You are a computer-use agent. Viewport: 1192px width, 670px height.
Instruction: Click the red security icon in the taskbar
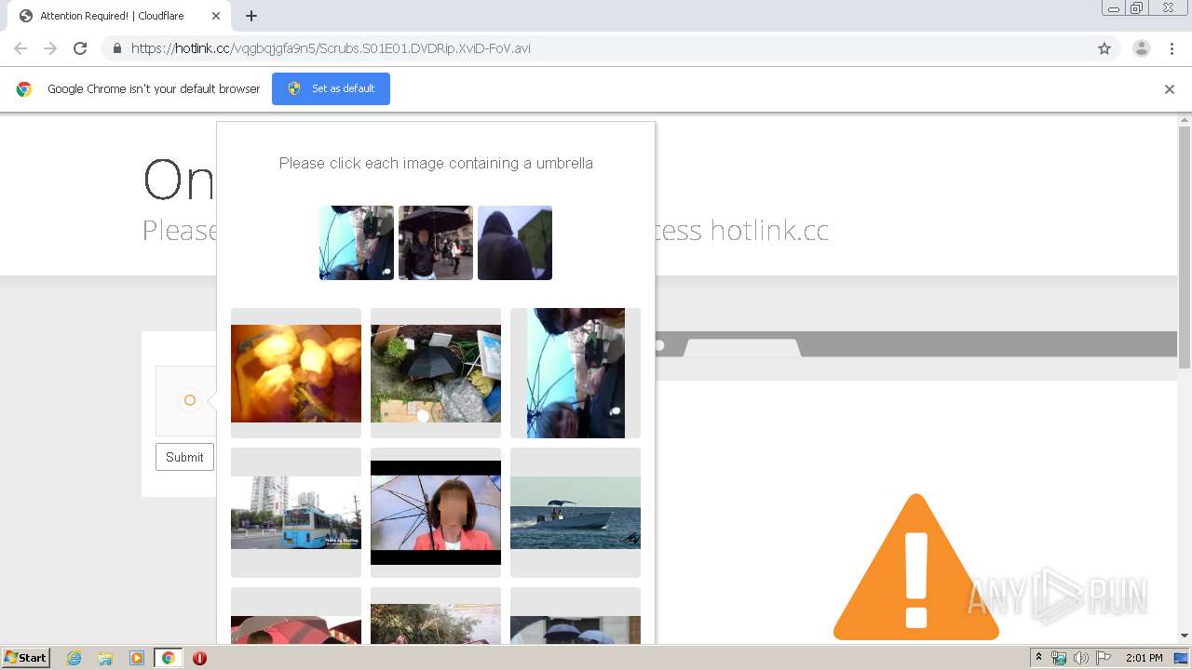coord(199,658)
